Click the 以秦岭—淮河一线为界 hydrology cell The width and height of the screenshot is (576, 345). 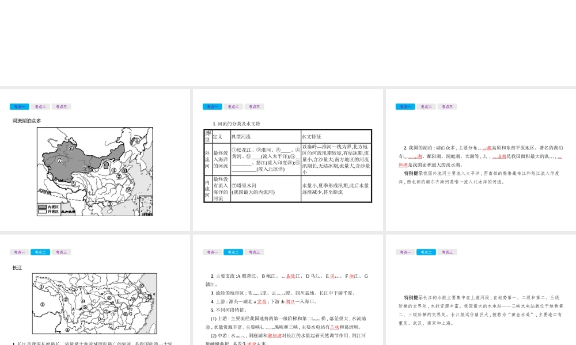point(336,159)
